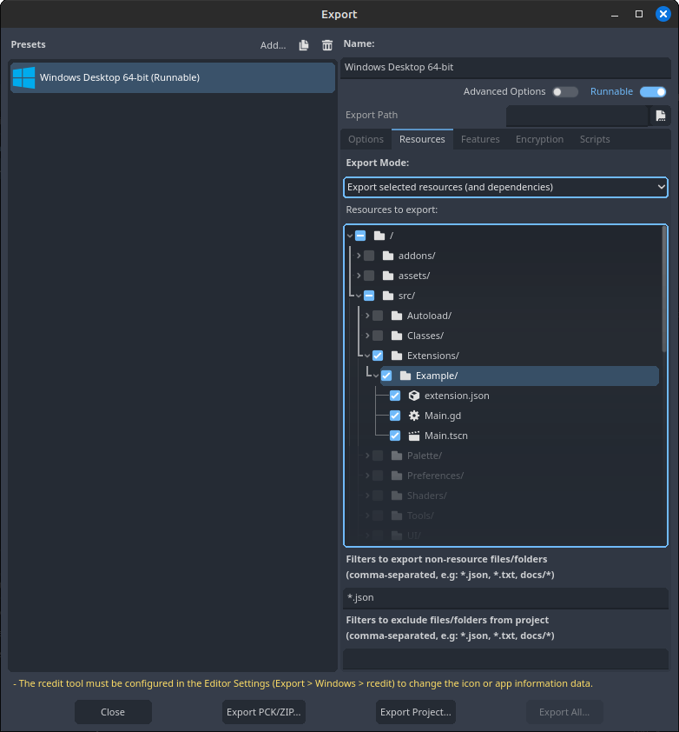679x732 pixels.
Task: Uncheck the Main.tscn checkbox
Action: coord(395,436)
